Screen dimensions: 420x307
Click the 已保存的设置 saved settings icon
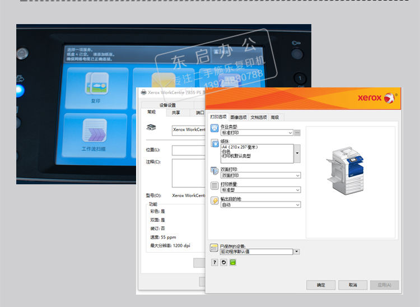[x=214, y=248]
